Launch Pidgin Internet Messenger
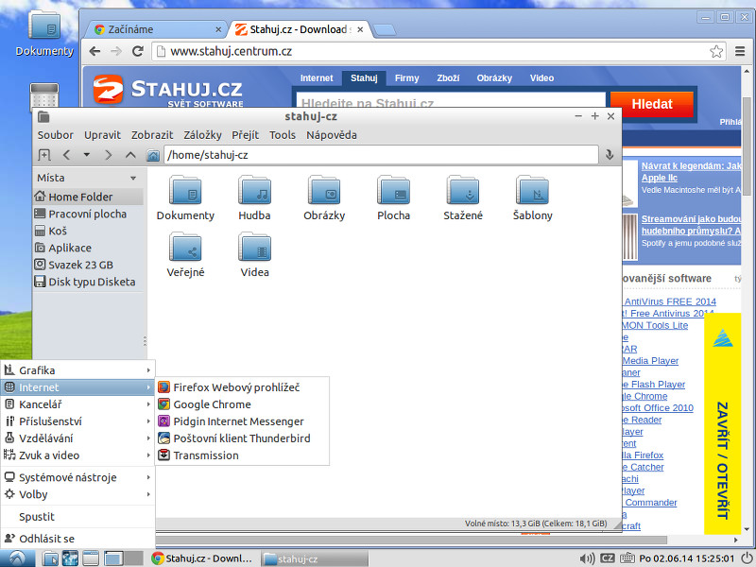 [242, 421]
